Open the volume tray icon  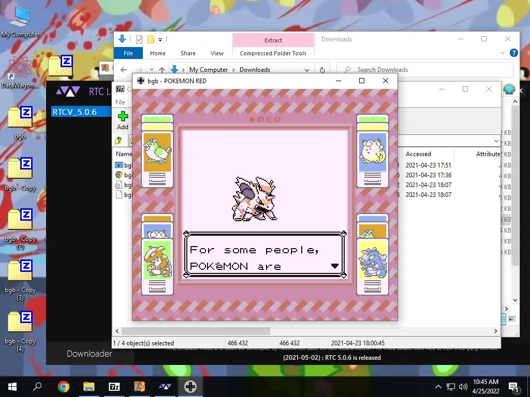tap(463, 387)
